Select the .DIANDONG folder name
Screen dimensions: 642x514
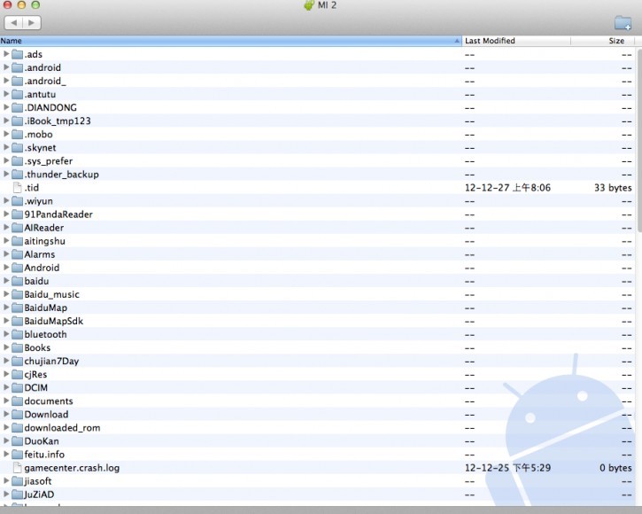point(50,108)
